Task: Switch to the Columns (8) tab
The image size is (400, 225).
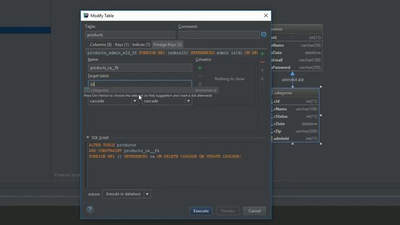Action: 101,44
